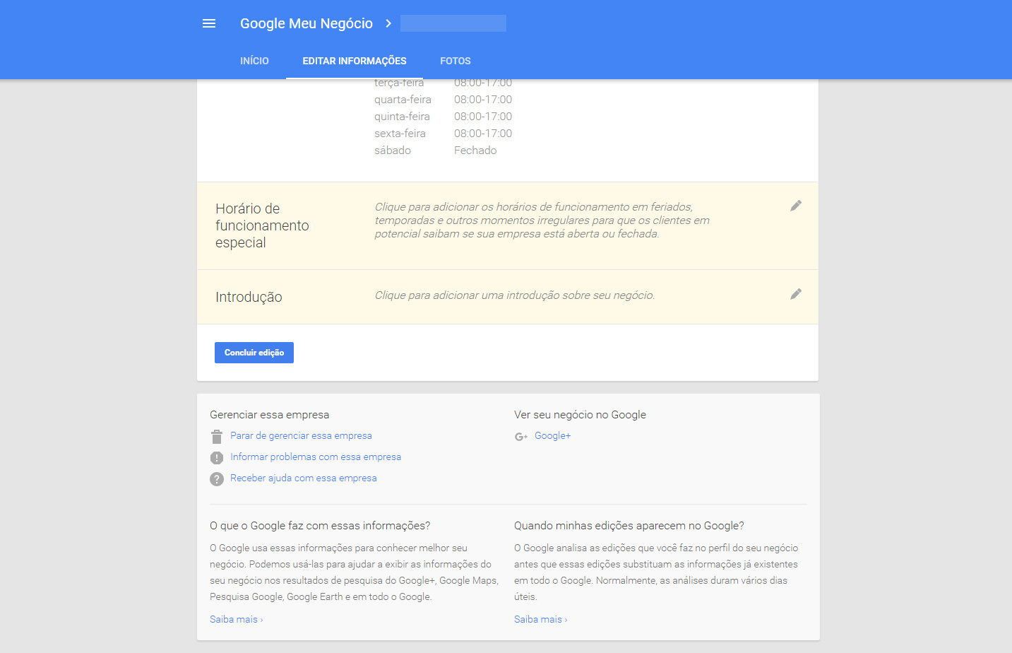Open the Google+ link
Image resolution: width=1012 pixels, height=653 pixels.
pos(552,436)
